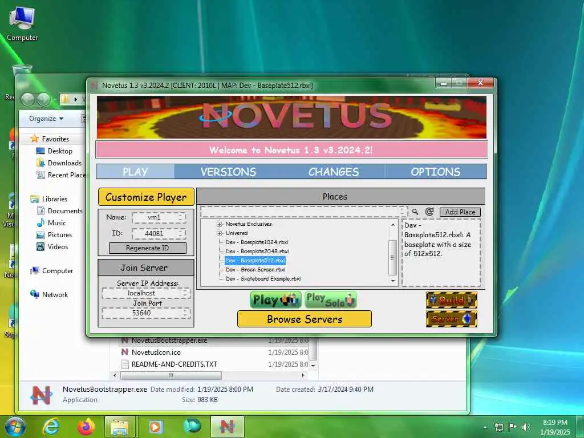
Task: Click Forward arrow in Explorer window
Action: tap(43, 99)
